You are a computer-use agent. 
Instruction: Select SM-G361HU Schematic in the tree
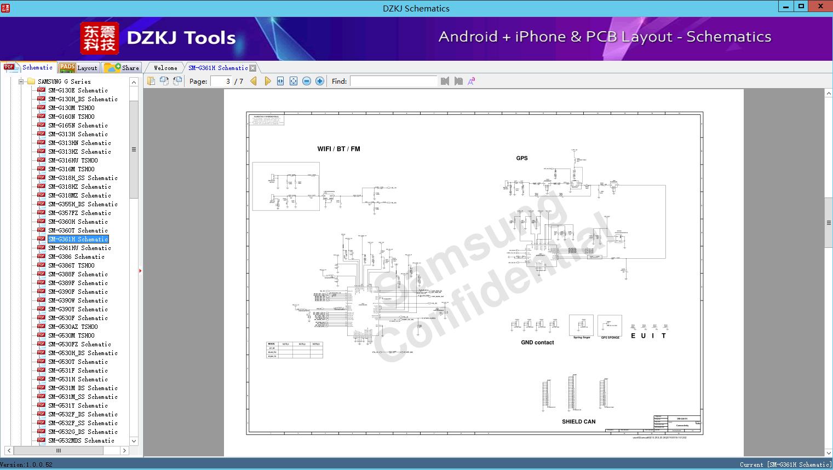(79, 248)
